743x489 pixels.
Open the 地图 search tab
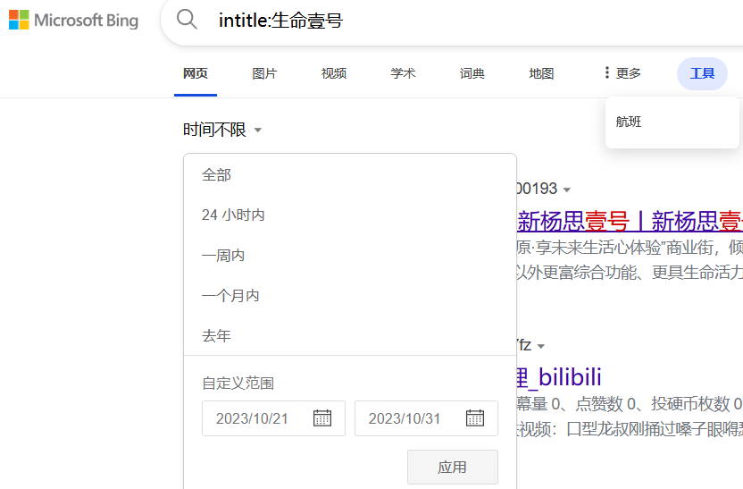click(x=541, y=73)
